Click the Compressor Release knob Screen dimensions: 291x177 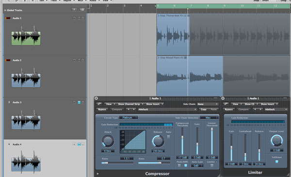pyautogui.click(x=158, y=141)
